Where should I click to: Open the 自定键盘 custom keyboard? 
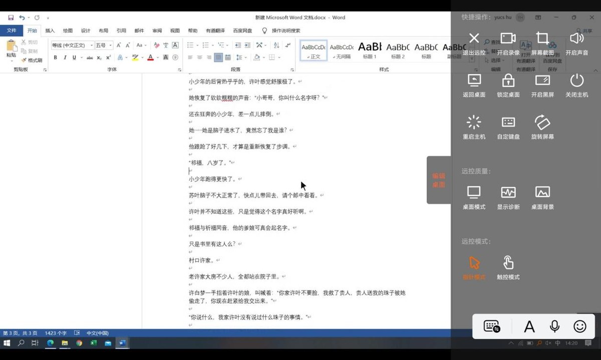(508, 122)
